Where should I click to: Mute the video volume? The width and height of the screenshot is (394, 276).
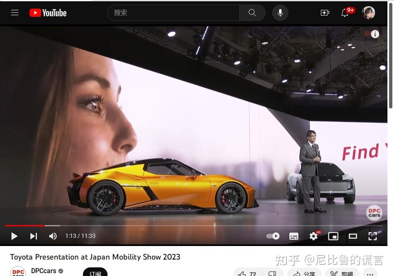click(x=53, y=236)
